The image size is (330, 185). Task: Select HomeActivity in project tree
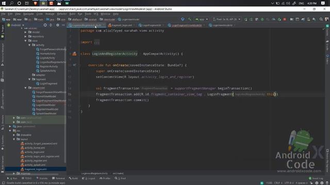(x=46, y=53)
